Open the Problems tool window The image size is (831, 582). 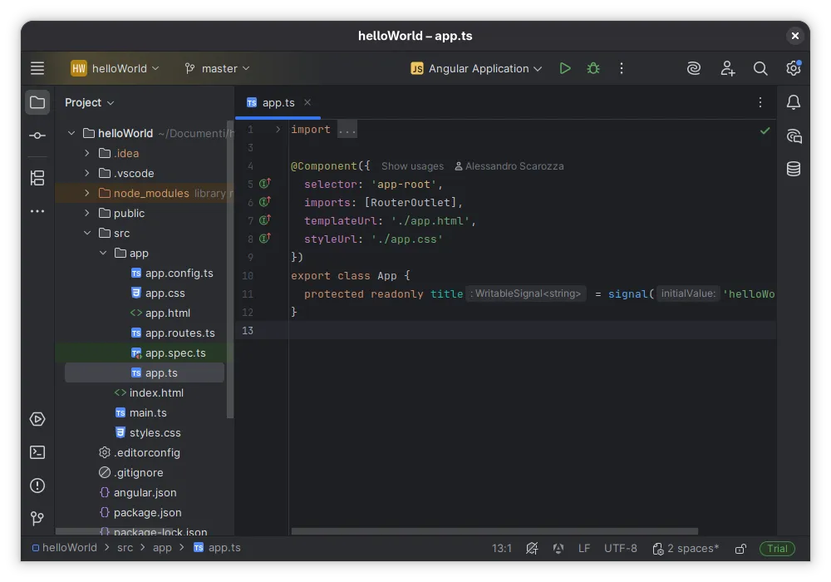tap(37, 486)
